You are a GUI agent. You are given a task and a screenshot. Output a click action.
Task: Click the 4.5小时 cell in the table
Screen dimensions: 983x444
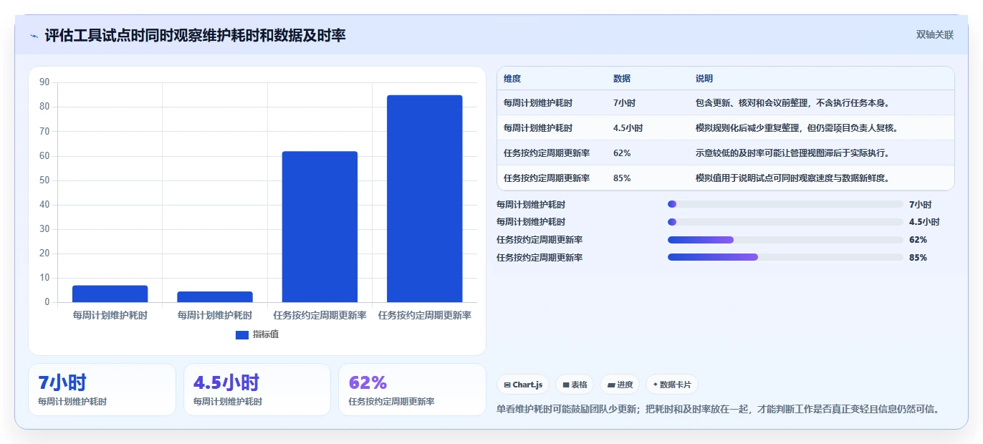(628, 128)
